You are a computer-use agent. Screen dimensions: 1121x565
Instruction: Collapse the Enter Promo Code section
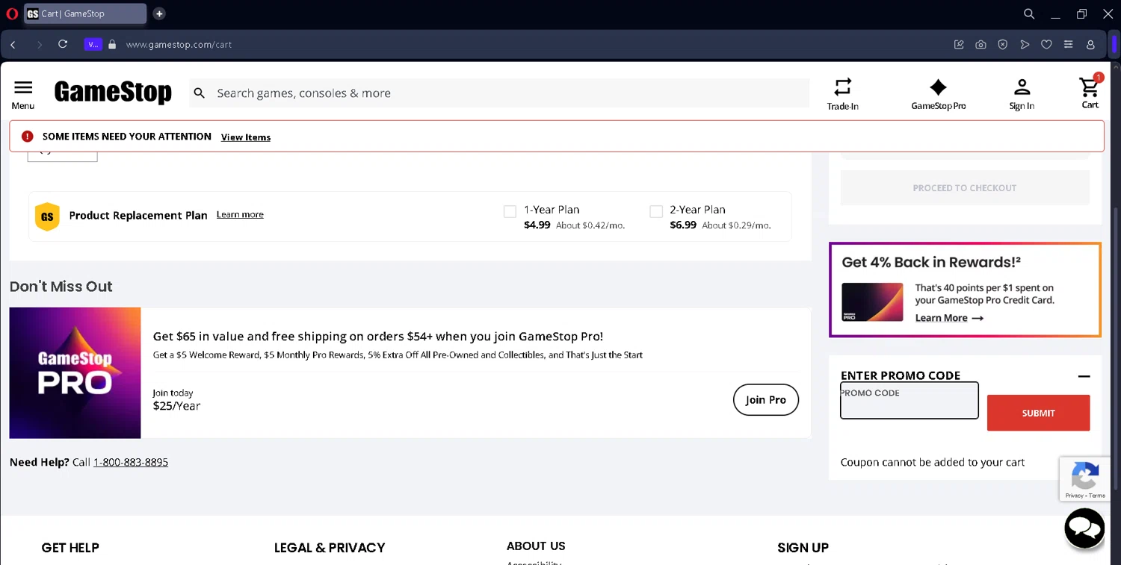[x=1084, y=376]
